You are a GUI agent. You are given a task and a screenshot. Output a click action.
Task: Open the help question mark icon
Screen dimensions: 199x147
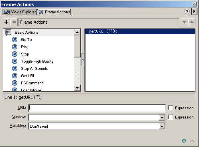click(187, 12)
